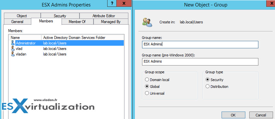Click the Group name text field
This screenshot has width=275, height=119.
tap(200, 44)
